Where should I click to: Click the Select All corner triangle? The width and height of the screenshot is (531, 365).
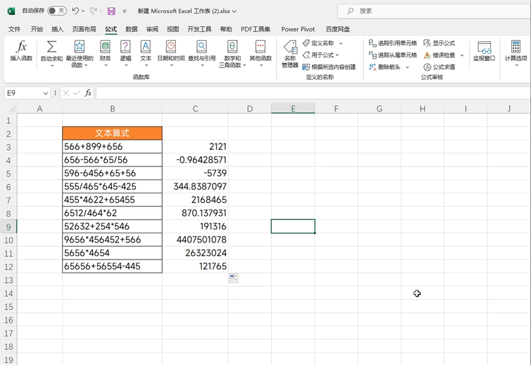[x=11, y=108]
